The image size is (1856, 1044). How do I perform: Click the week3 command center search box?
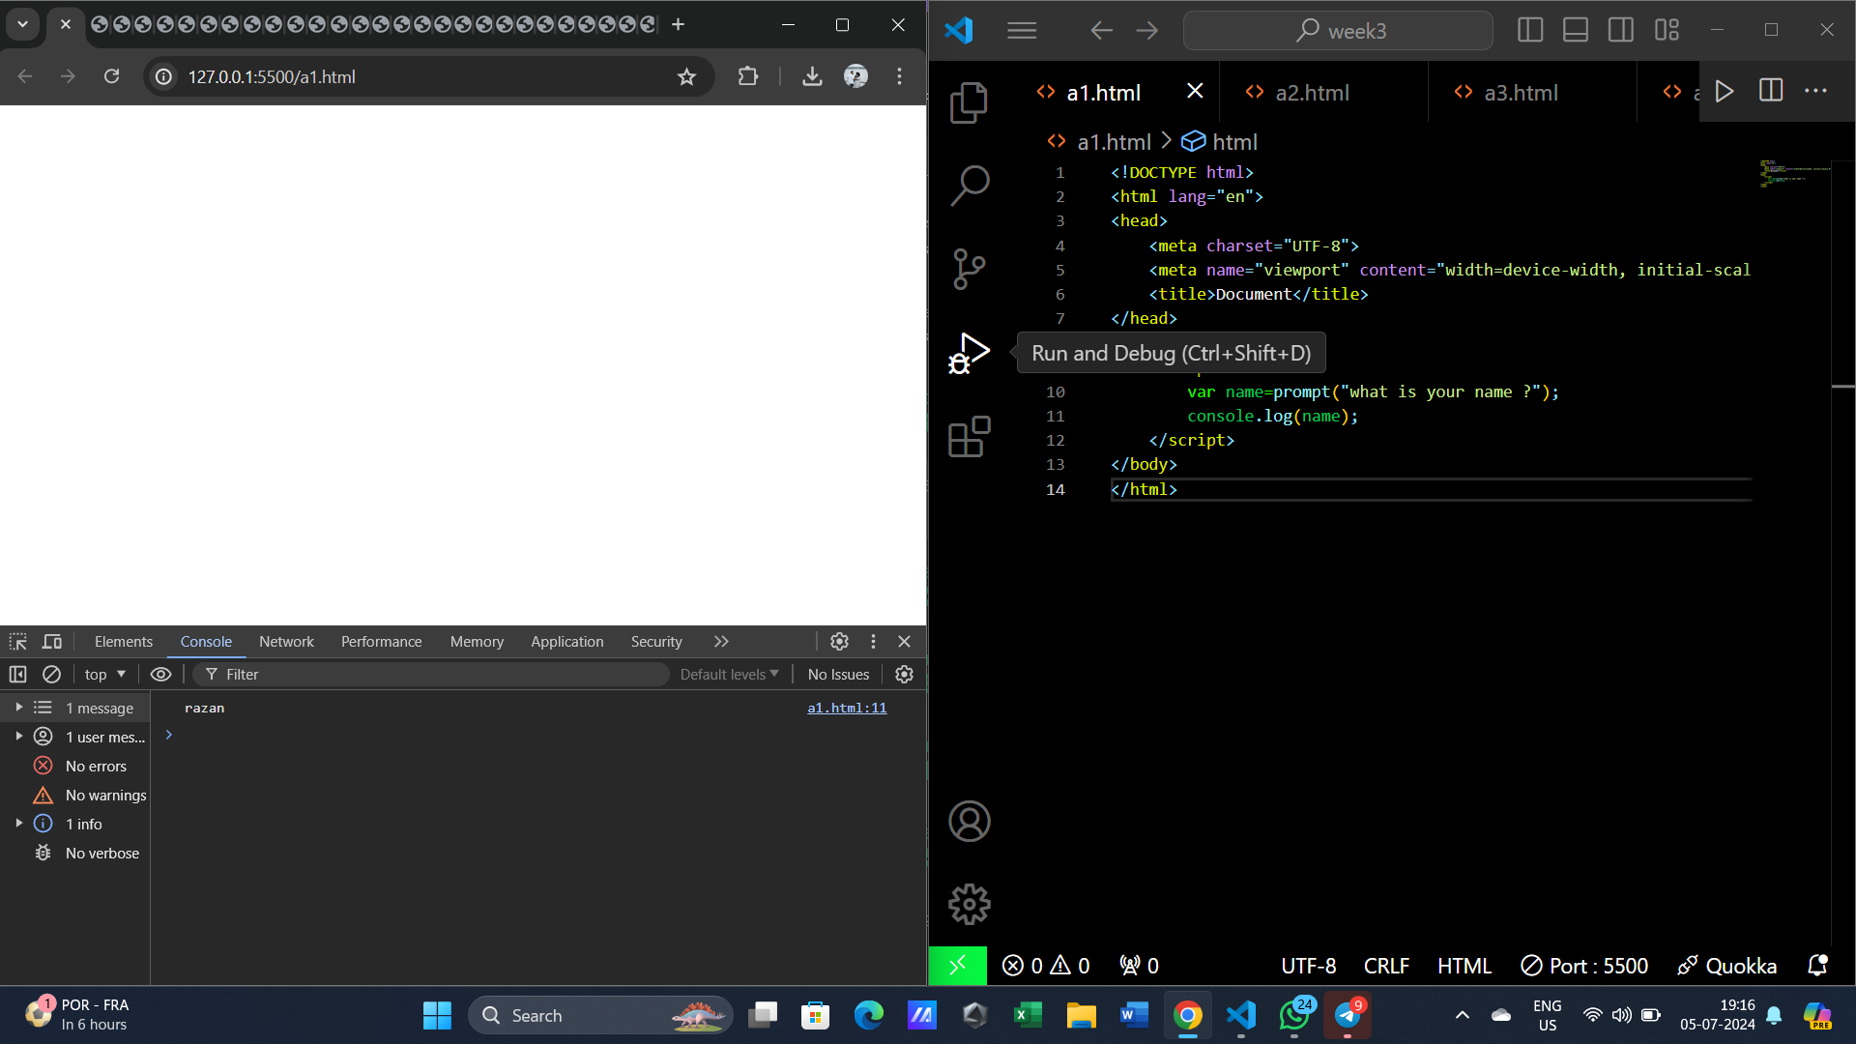[1338, 31]
